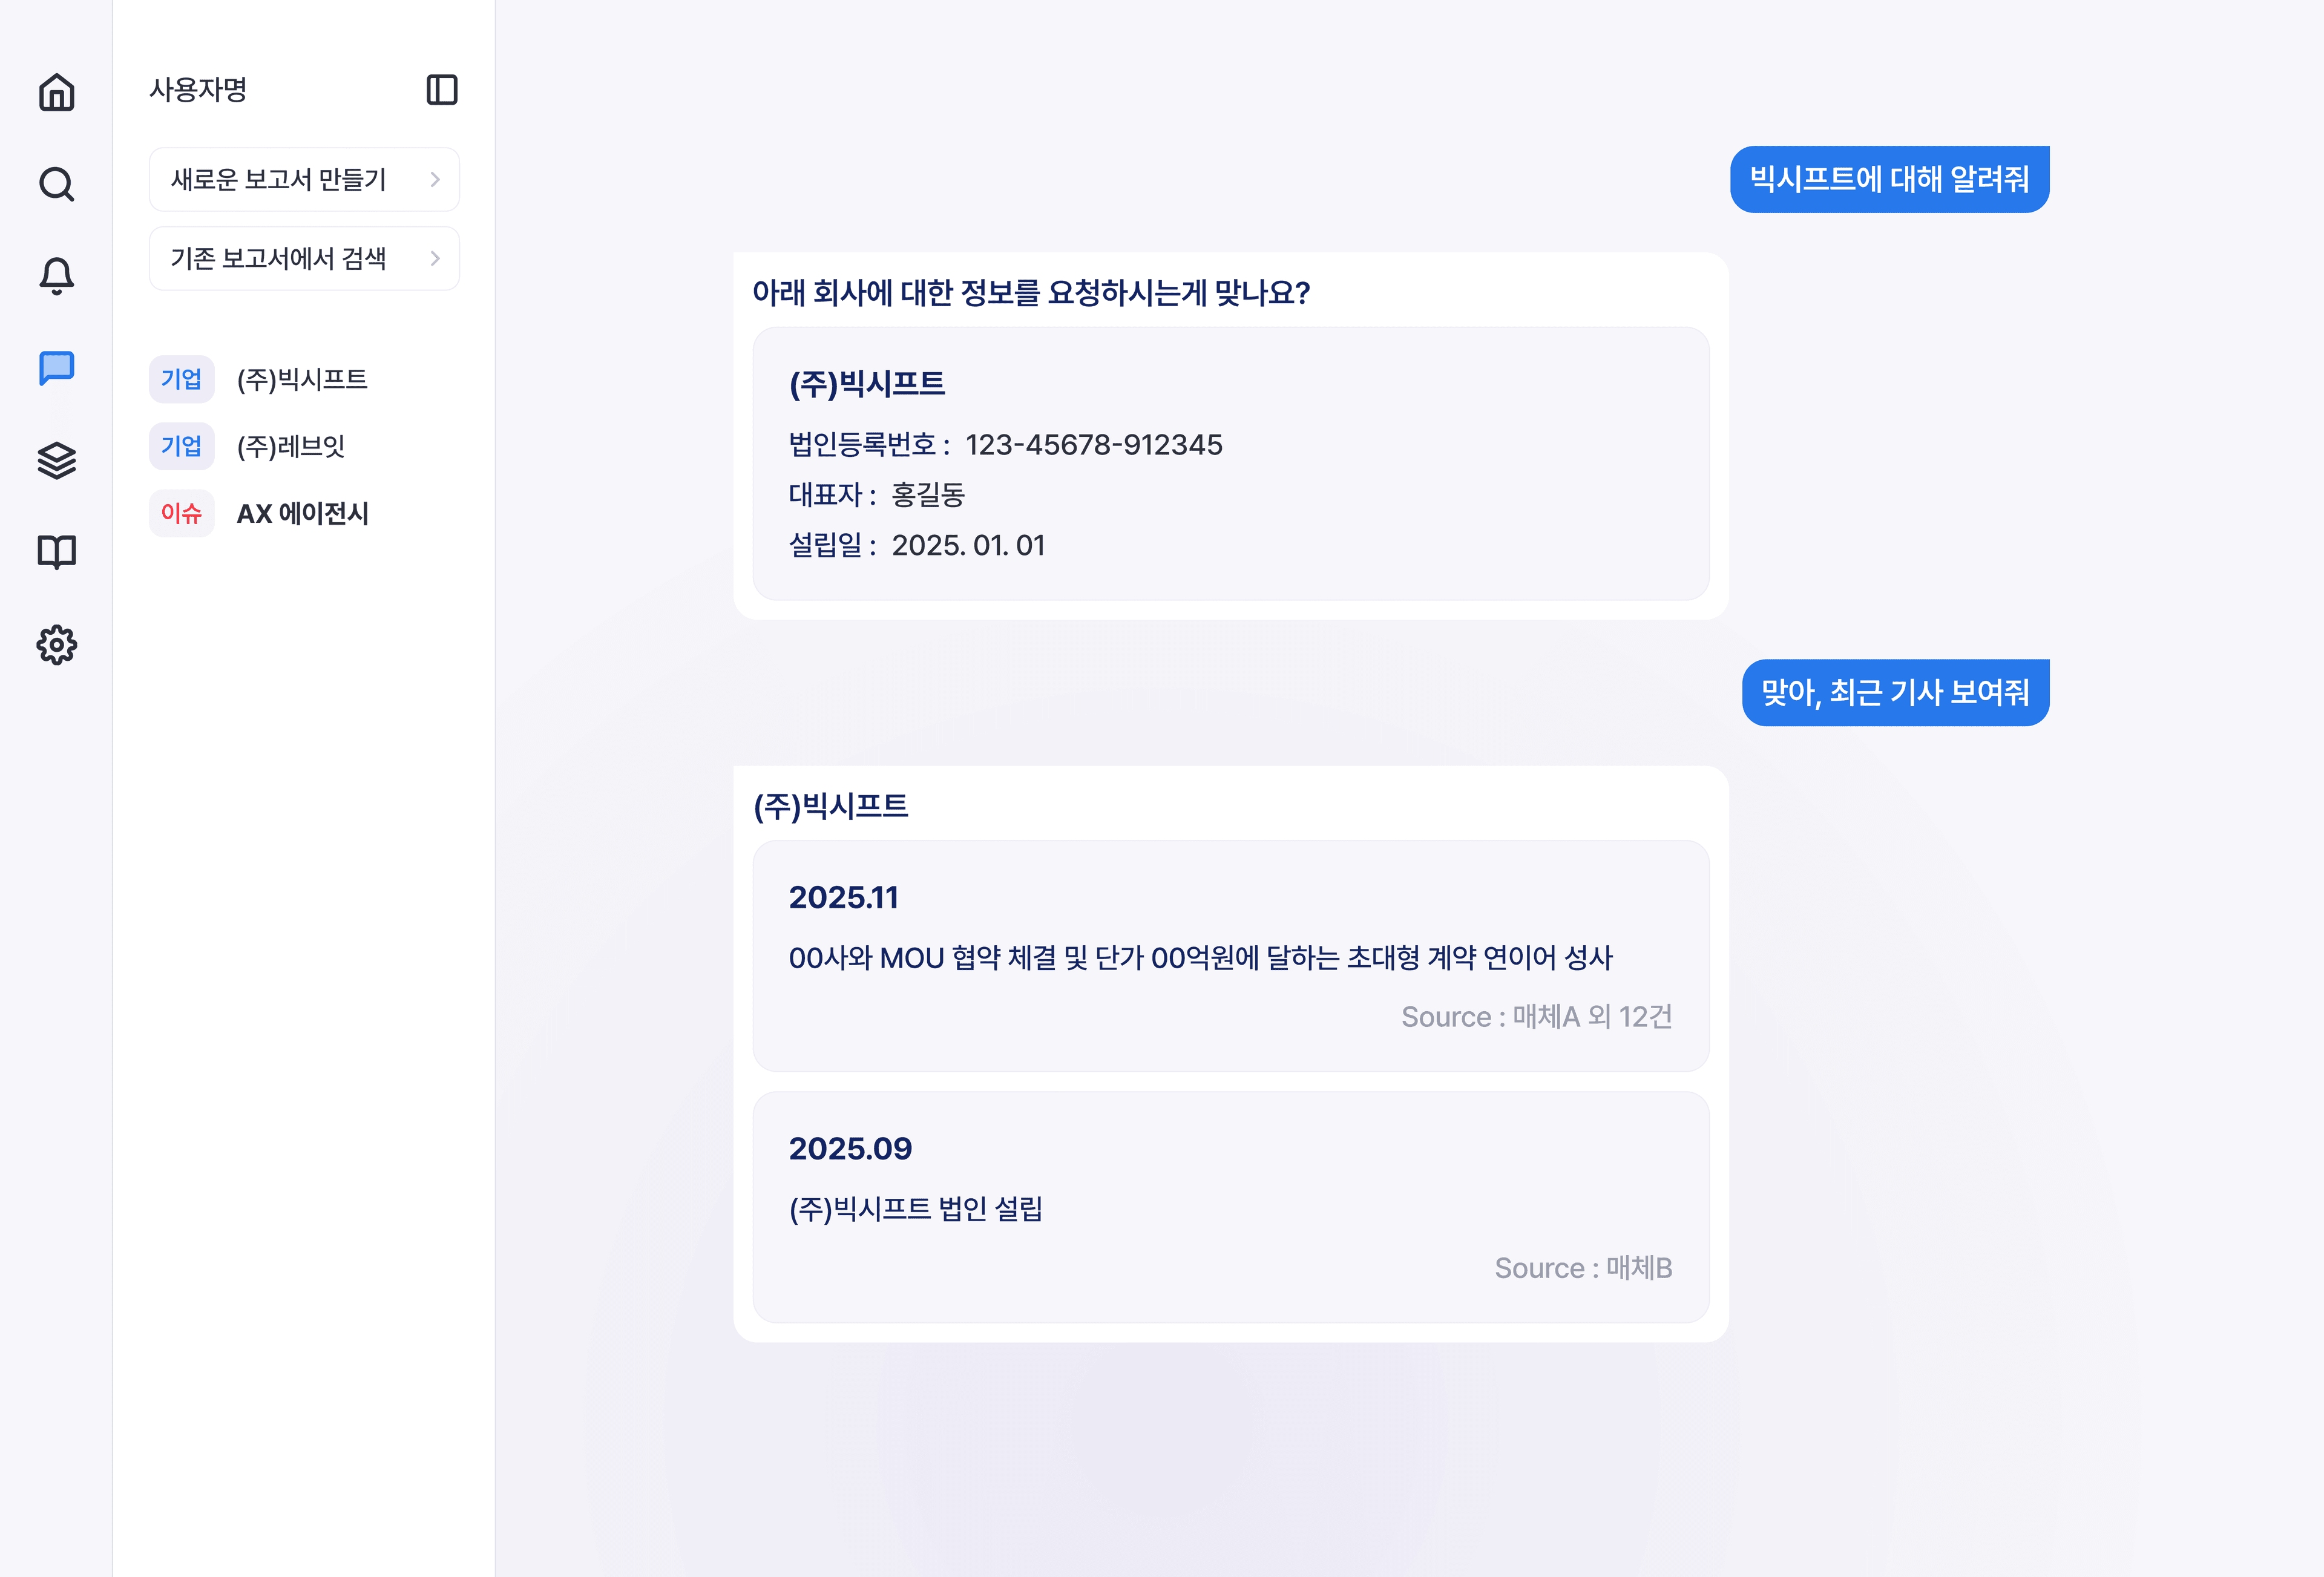Select the chat bubble icon
The height and width of the screenshot is (1577, 2324).
(x=56, y=369)
